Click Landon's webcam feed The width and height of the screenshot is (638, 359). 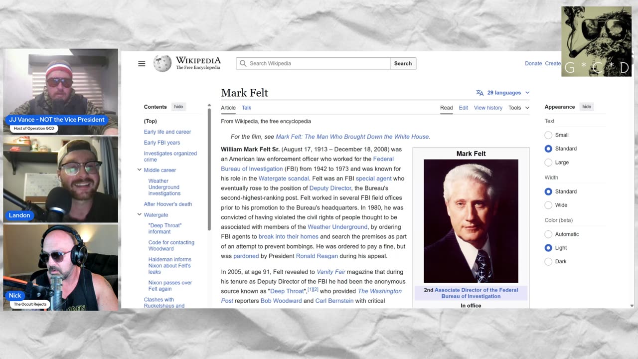[x=60, y=179]
